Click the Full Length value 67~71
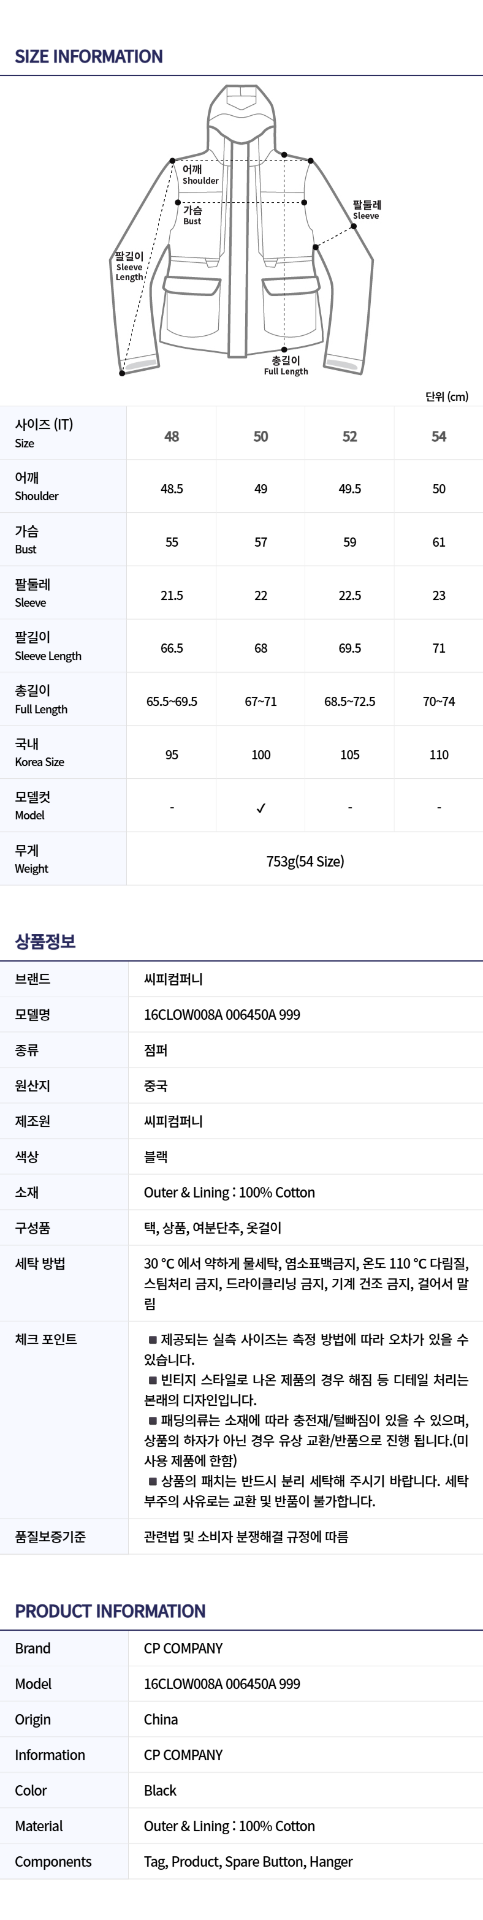The image size is (483, 1920). point(261,701)
